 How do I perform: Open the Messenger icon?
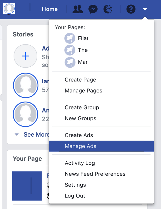point(93,9)
